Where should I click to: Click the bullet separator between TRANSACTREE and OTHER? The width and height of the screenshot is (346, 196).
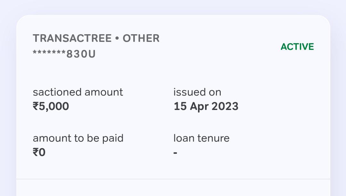(x=117, y=39)
